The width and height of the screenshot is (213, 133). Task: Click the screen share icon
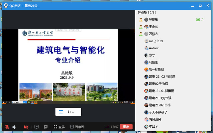point(36,127)
